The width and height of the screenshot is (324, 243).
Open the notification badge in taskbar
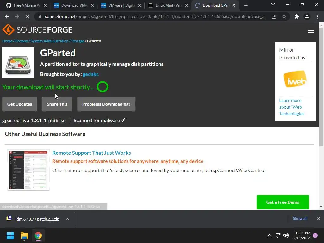(x=315, y=235)
